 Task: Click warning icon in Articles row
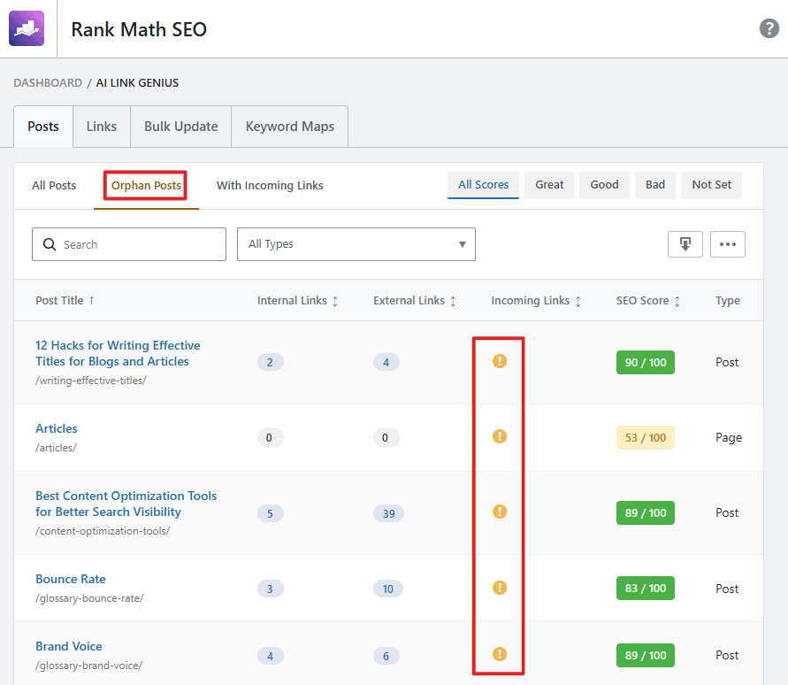click(500, 436)
